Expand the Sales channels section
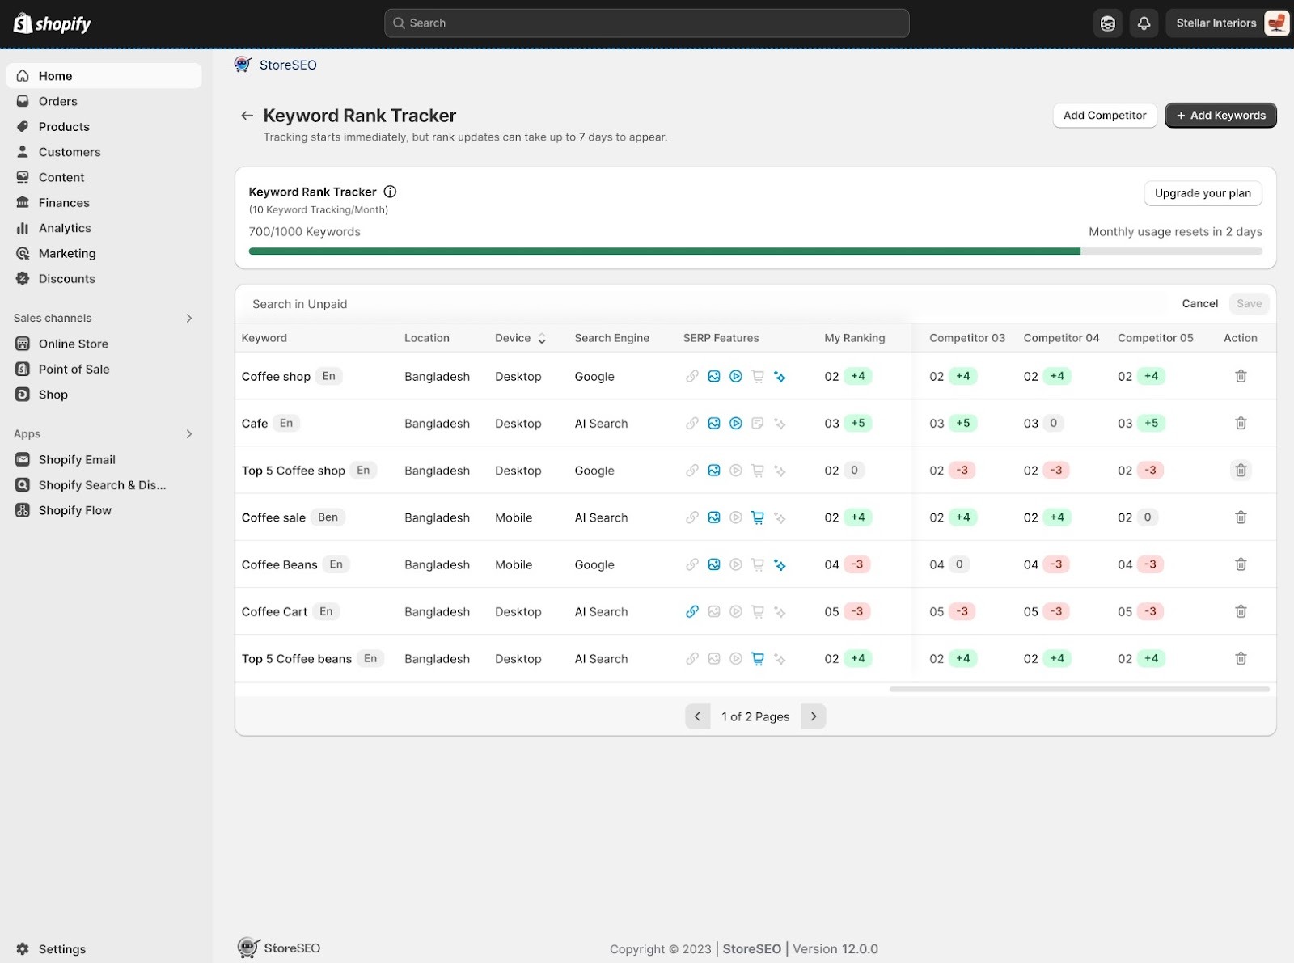 tap(188, 318)
